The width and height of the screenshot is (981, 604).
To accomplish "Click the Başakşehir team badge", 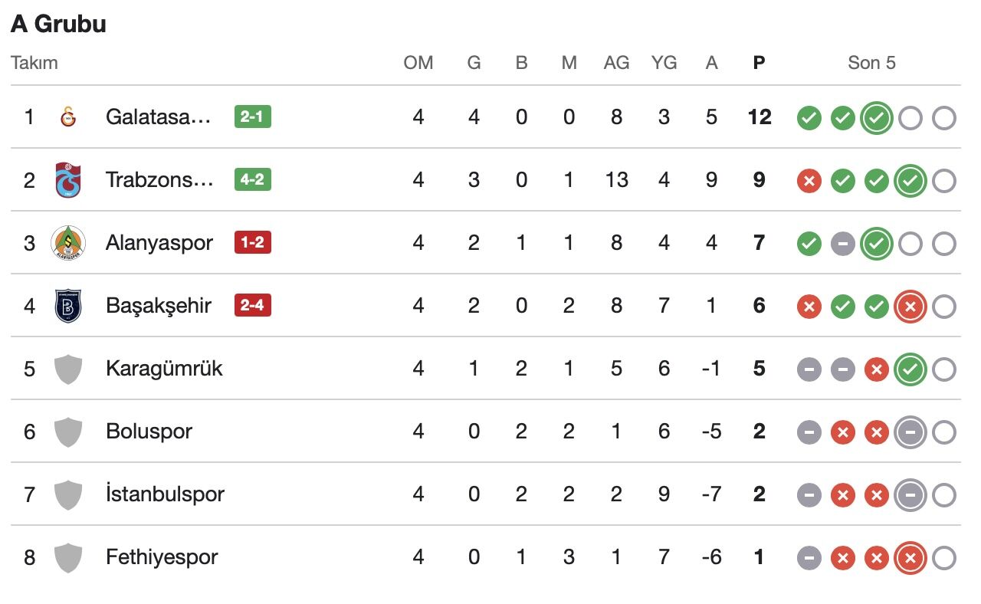I will point(68,306).
